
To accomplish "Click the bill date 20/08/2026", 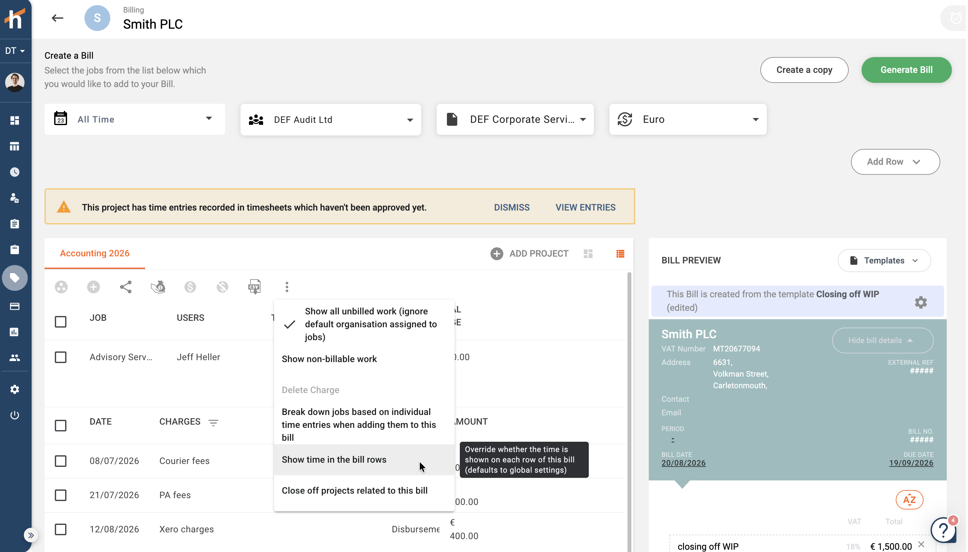I will pyautogui.click(x=683, y=463).
